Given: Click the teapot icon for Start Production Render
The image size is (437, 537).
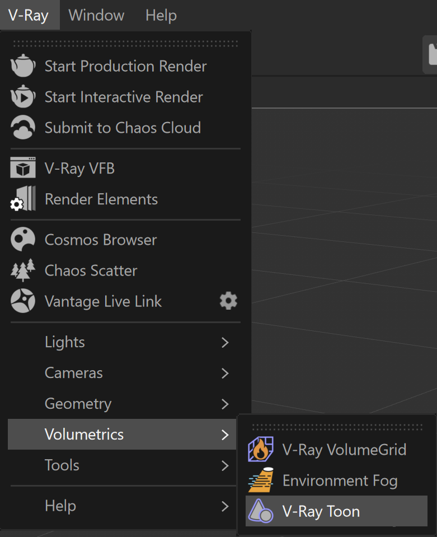Looking at the screenshot, I should (x=23, y=66).
